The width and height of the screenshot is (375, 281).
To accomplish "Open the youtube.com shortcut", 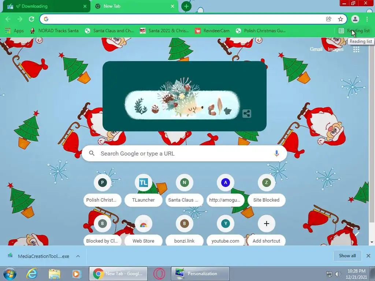I will tap(226, 231).
